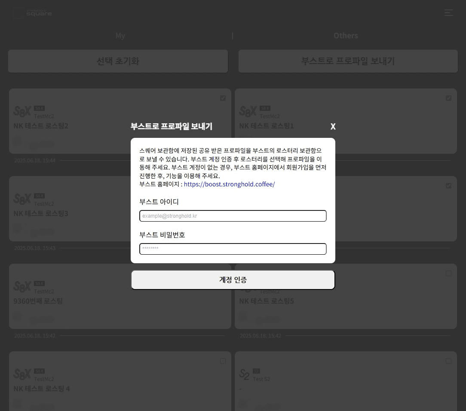
Task: Select the NK 테스트 로스팅1 title
Action: (267, 126)
